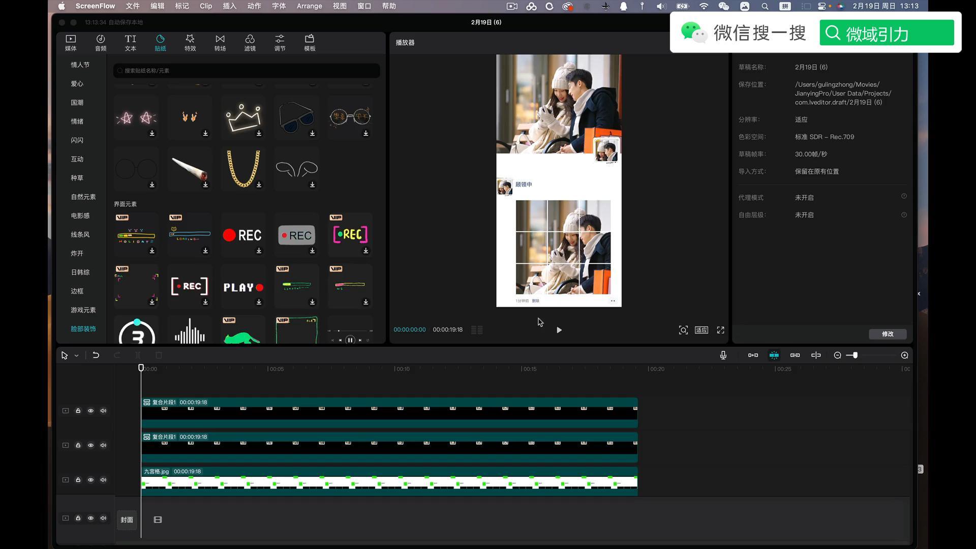
Task: Click the 封面 cover button
Action: pos(127,520)
